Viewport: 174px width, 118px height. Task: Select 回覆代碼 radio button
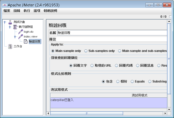[117, 66]
